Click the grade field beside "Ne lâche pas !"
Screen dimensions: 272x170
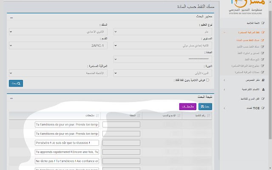121,161
